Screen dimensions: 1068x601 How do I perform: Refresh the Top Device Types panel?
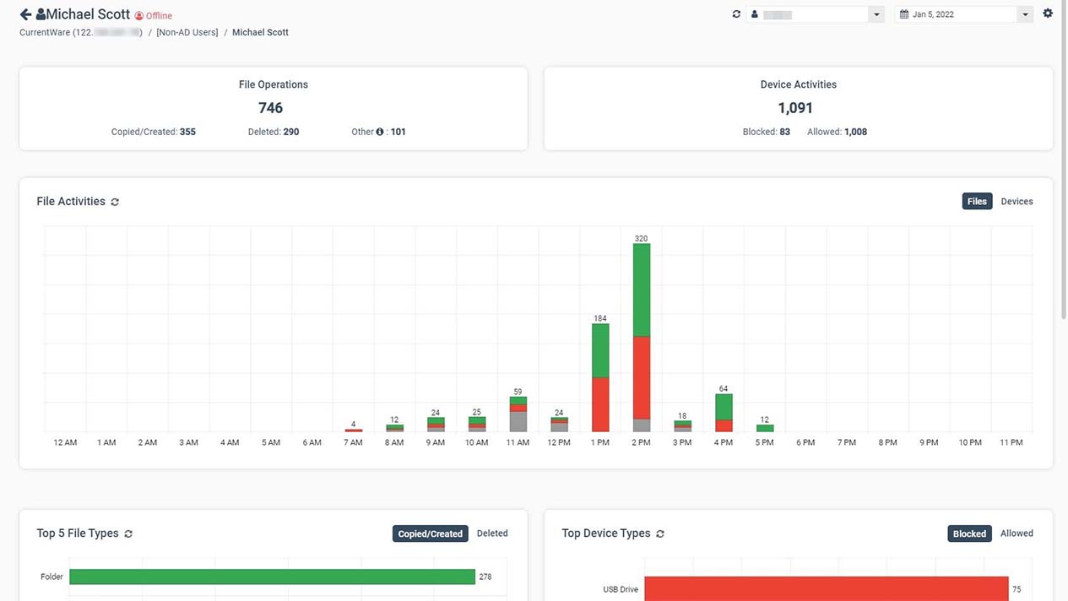pos(660,533)
